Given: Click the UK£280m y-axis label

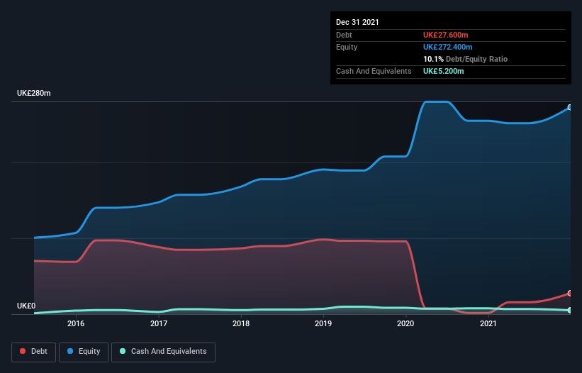Looking at the screenshot, I should 34,93.
